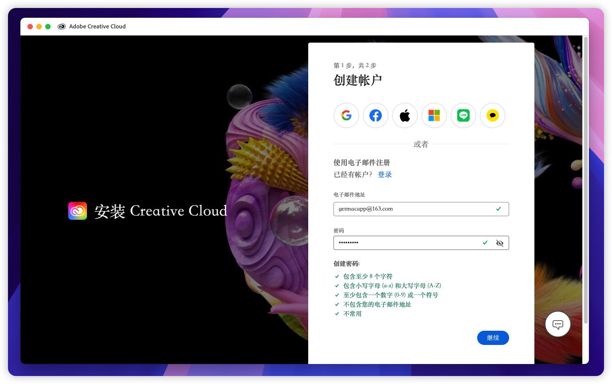Click the green checkmark in the email field

(x=498, y=209)
